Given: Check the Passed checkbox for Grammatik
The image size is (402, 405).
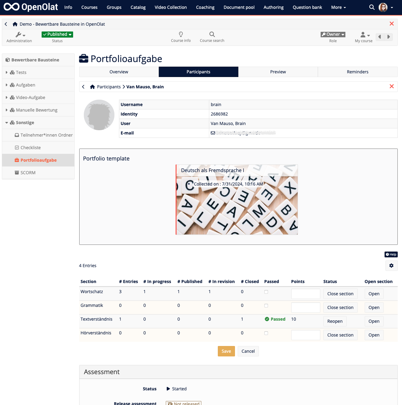Looking at the screenshot, I should click(x=266, y=306).
